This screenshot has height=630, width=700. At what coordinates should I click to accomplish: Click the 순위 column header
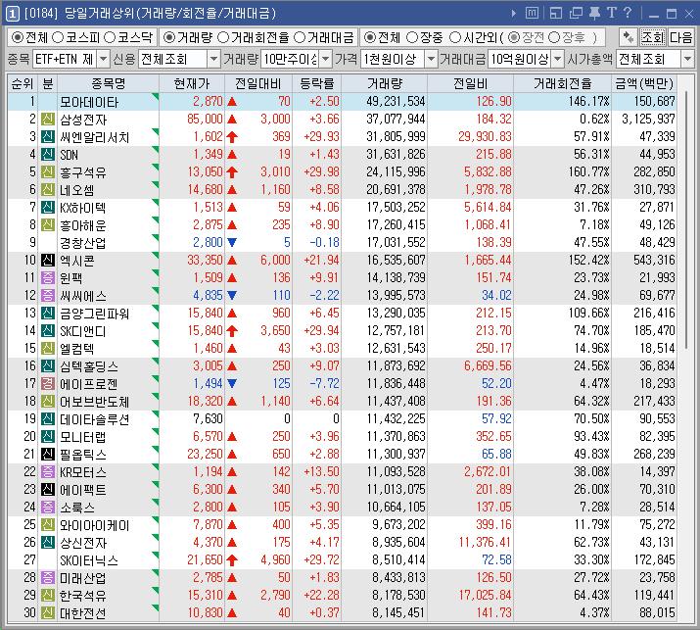23,83
